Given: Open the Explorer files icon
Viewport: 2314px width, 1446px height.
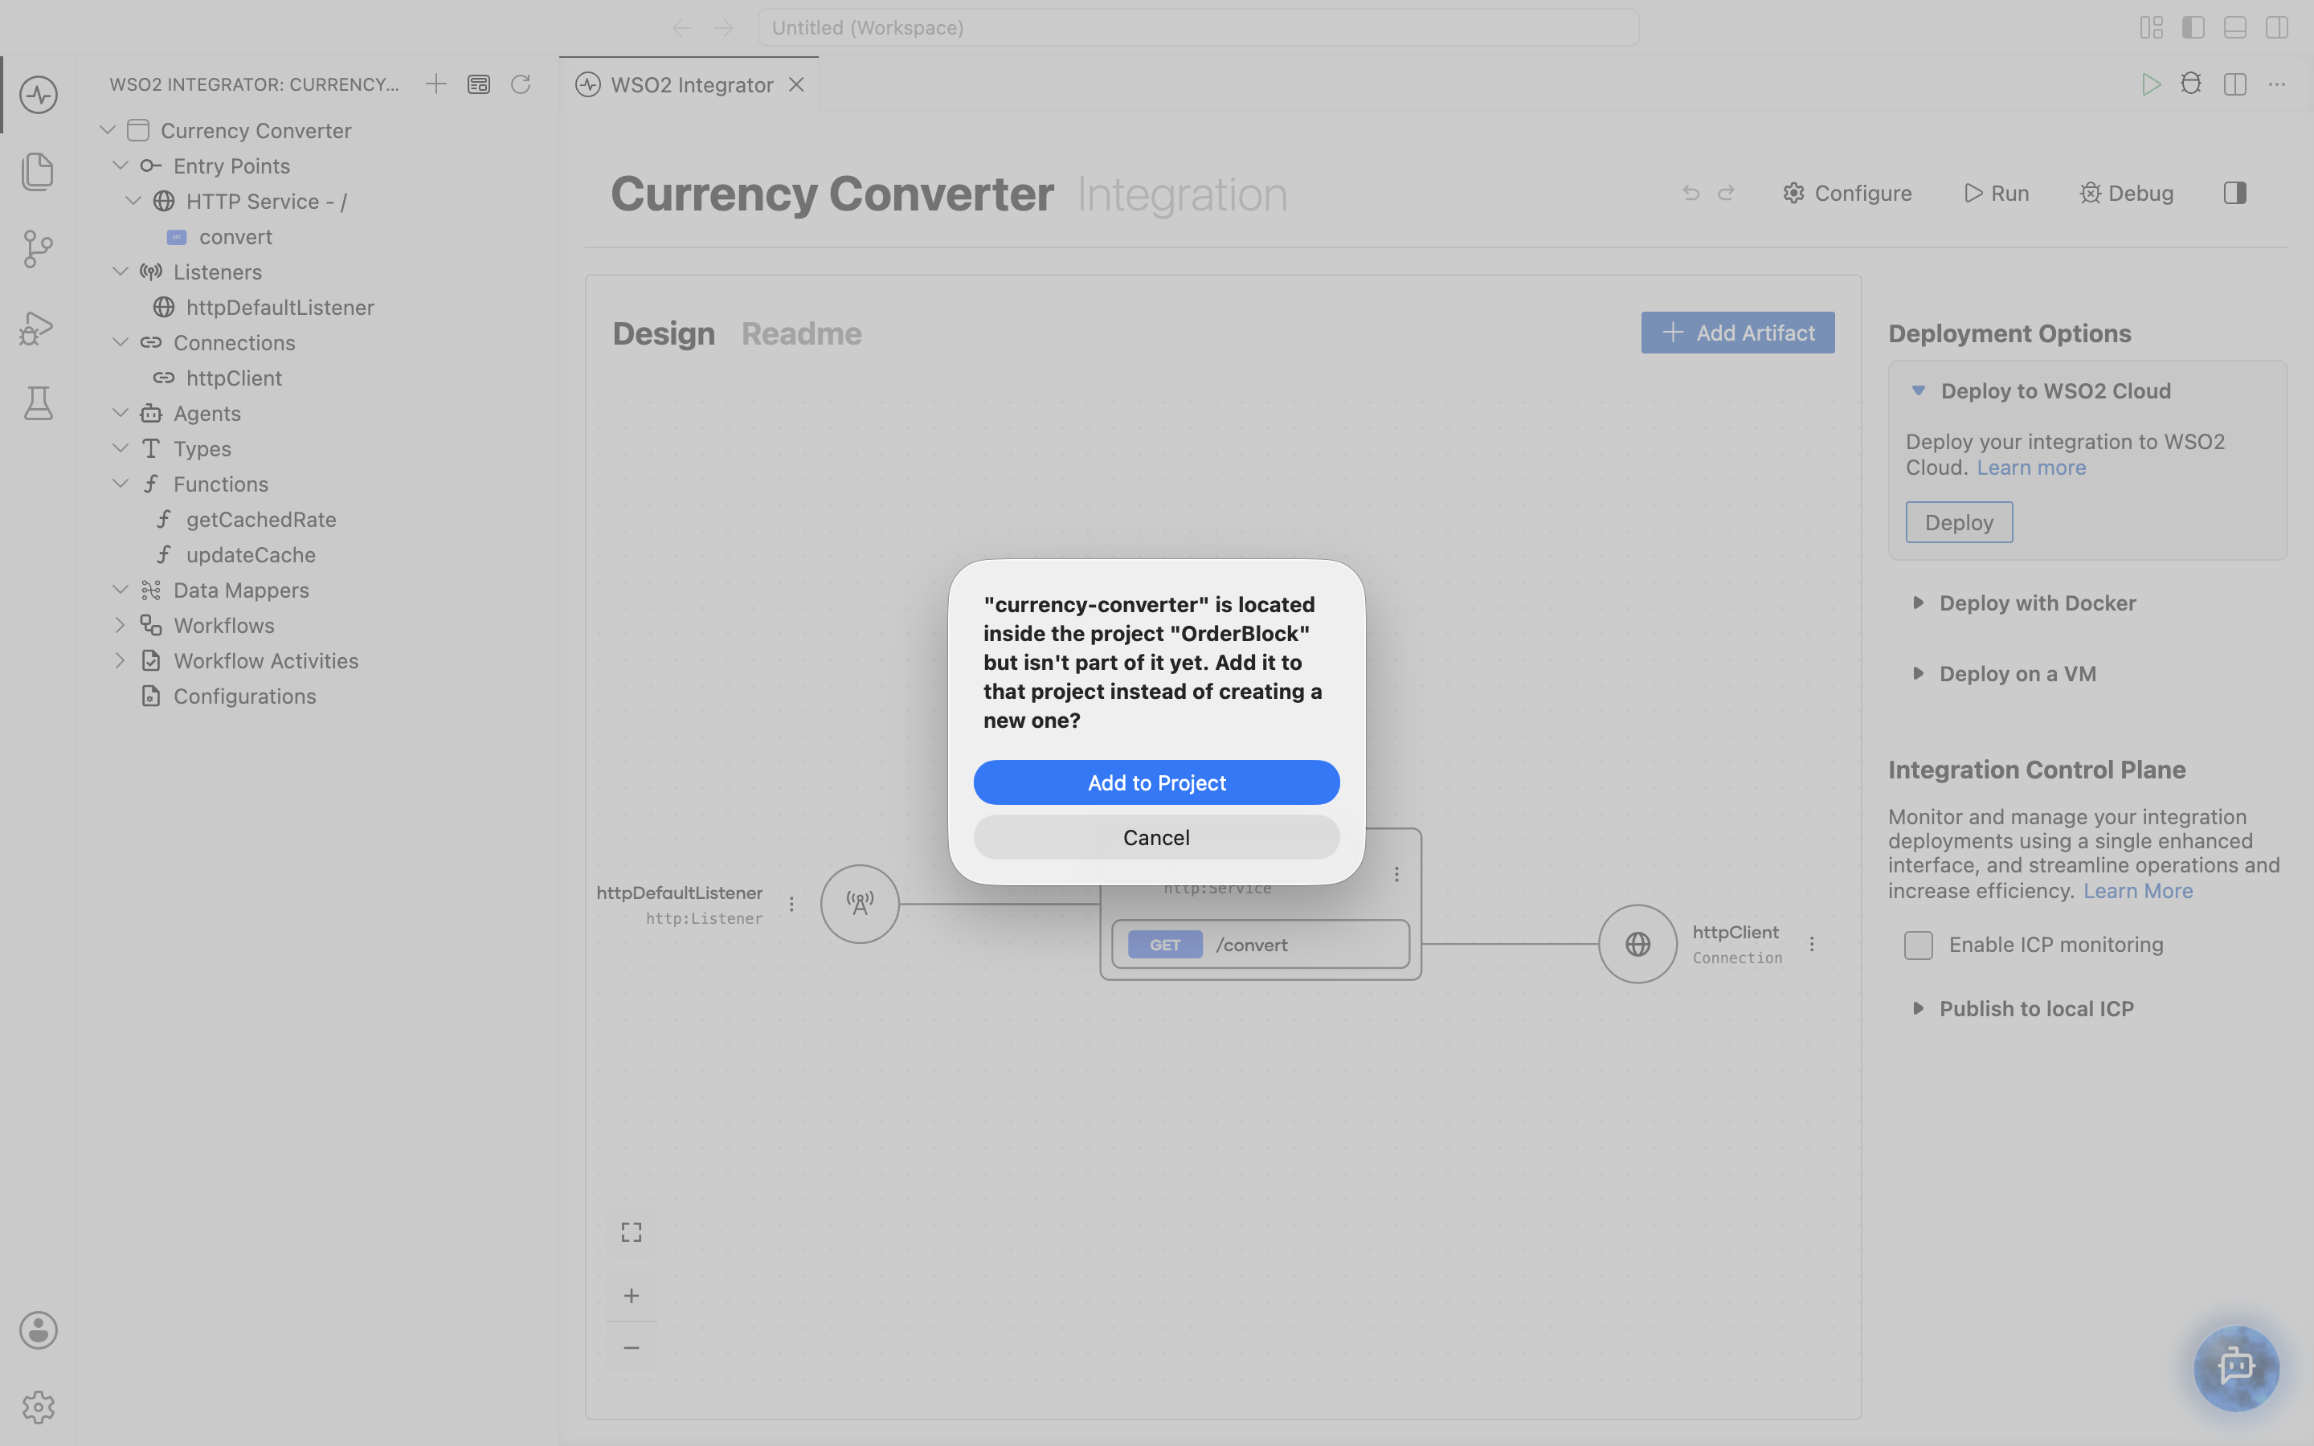Looking at the screenshot, I should point(39,171).
